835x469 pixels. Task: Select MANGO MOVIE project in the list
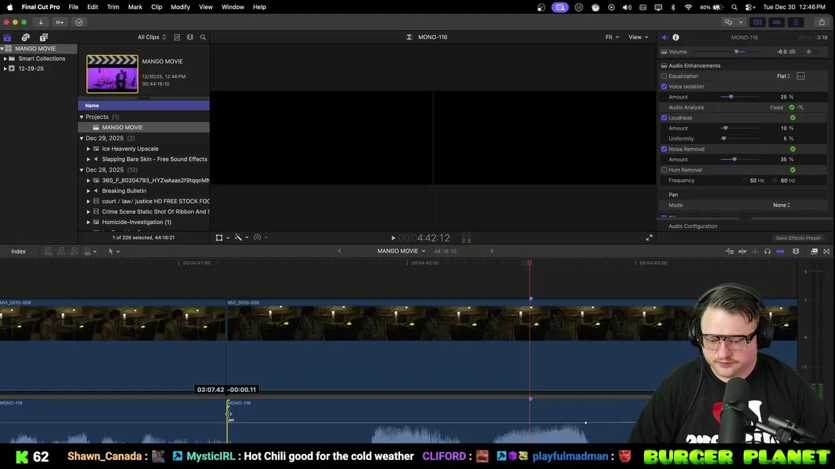point(144,128)
